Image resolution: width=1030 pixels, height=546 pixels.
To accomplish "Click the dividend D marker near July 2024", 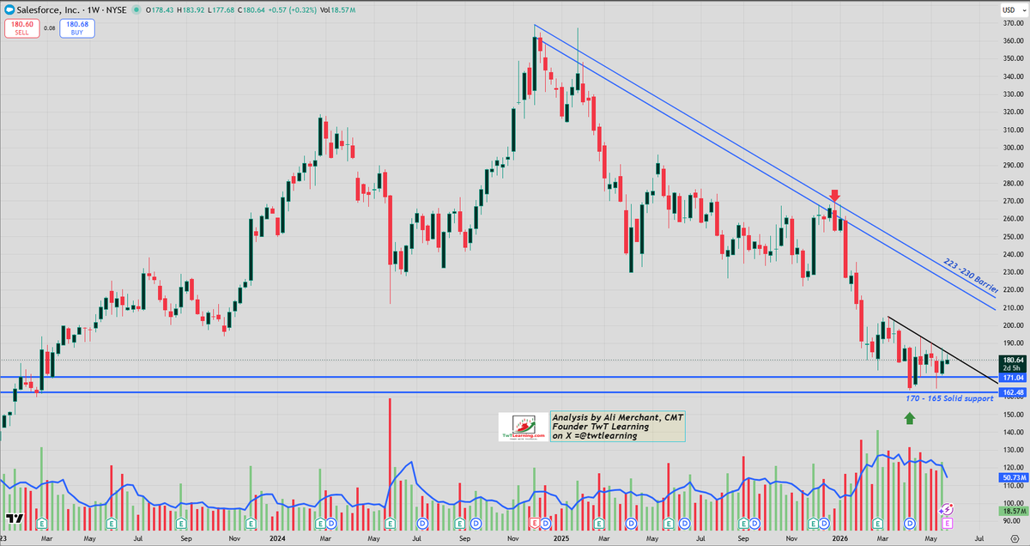I will [x=422, y=523].
